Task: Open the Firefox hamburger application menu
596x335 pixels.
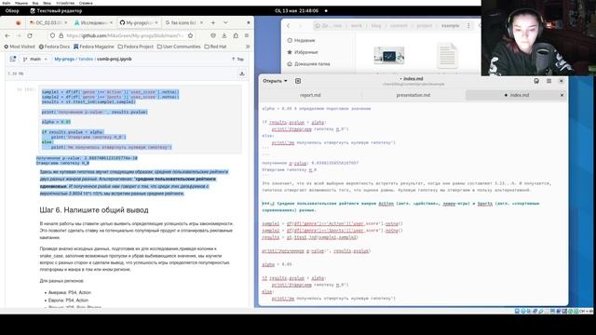Action: tap(247, 35)
